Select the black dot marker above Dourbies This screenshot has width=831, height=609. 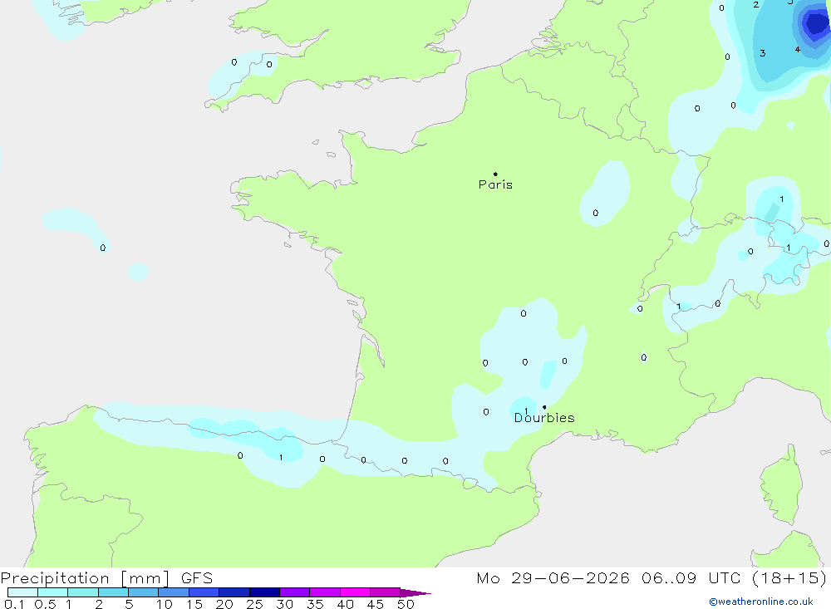coord(544,407)
